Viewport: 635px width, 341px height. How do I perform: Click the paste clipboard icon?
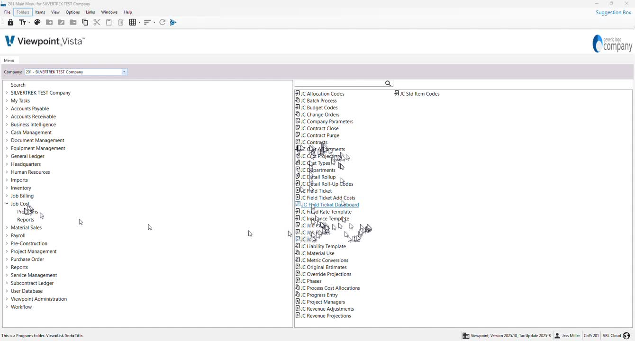[x=109, y=22]
